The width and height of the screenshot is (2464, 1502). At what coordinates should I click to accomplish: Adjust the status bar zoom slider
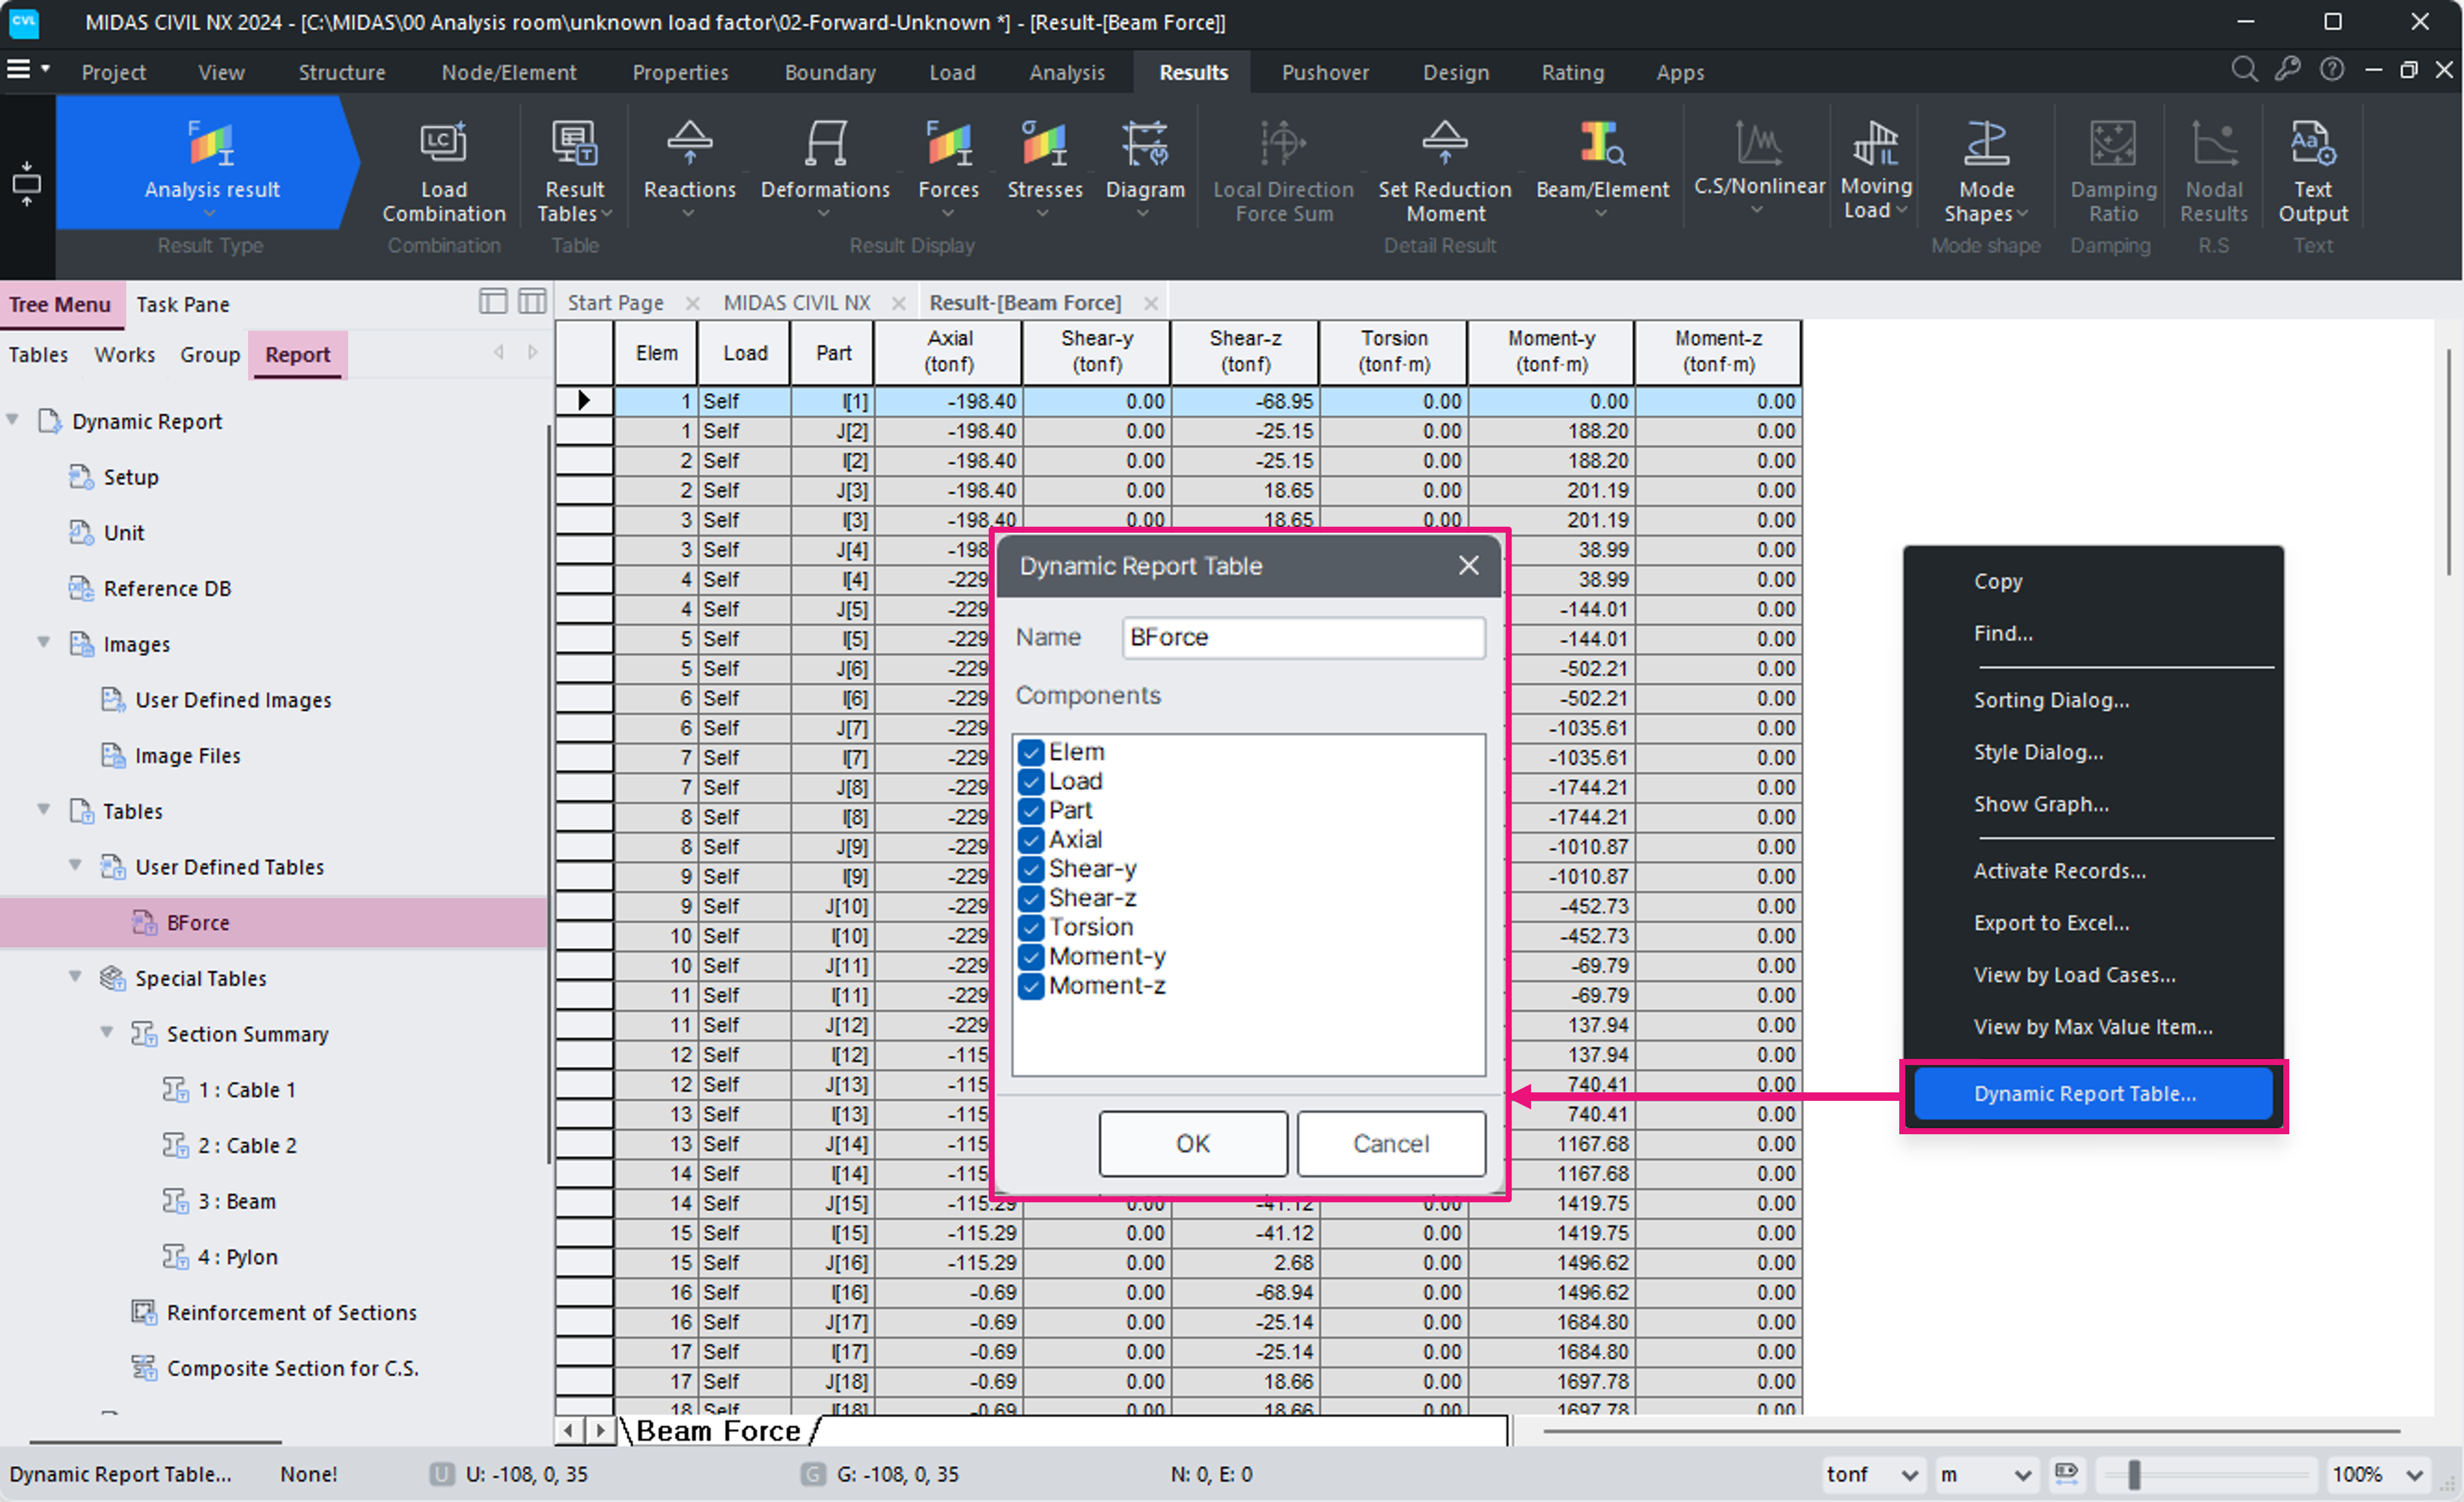(2134, 1474)
